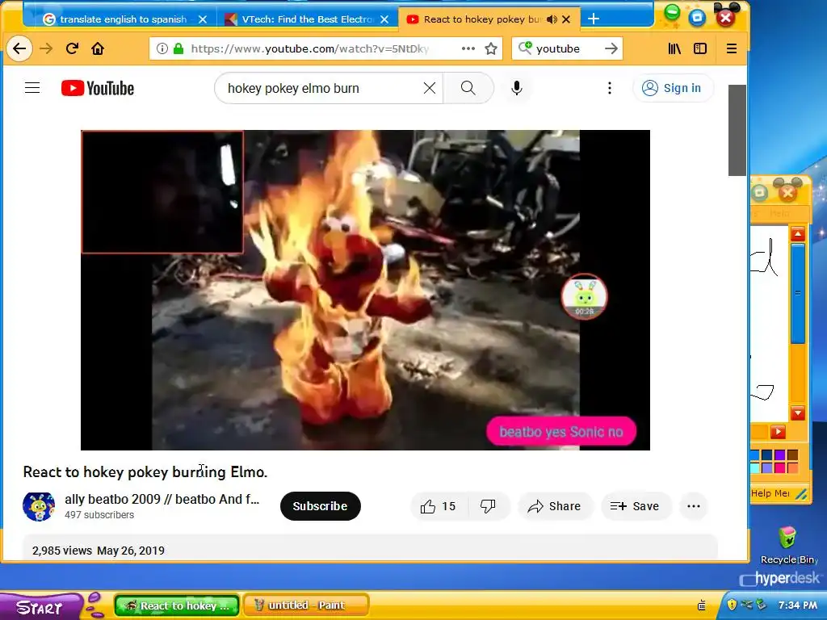Viewport: 827px width, 620px height.
Task: Mute the playing tab via speaker icon
Action: click(x=552, y=19)
